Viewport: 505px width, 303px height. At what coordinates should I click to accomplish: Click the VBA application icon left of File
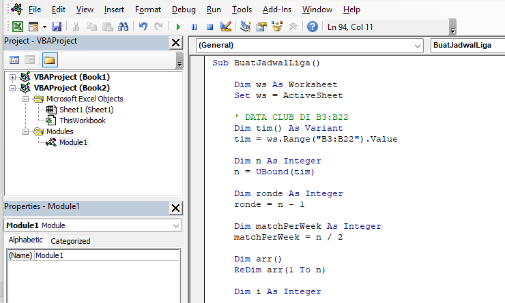16,9
